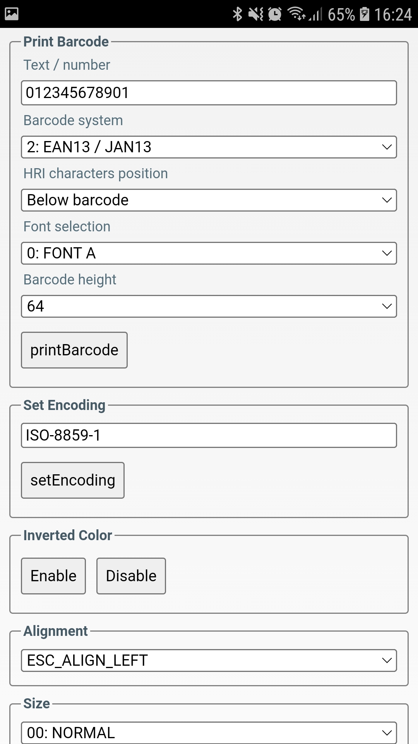Click the ISO-8859-1 encoding field
The image size is (418, 744).
click(x=209, y=435)
